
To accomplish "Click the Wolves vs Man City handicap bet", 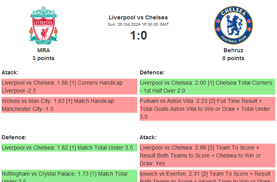I will point(69,105).
